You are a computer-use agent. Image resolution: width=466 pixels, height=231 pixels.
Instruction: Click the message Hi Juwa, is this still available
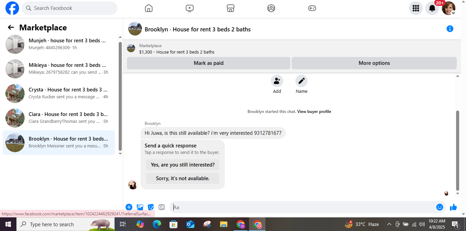click(213, 133)
